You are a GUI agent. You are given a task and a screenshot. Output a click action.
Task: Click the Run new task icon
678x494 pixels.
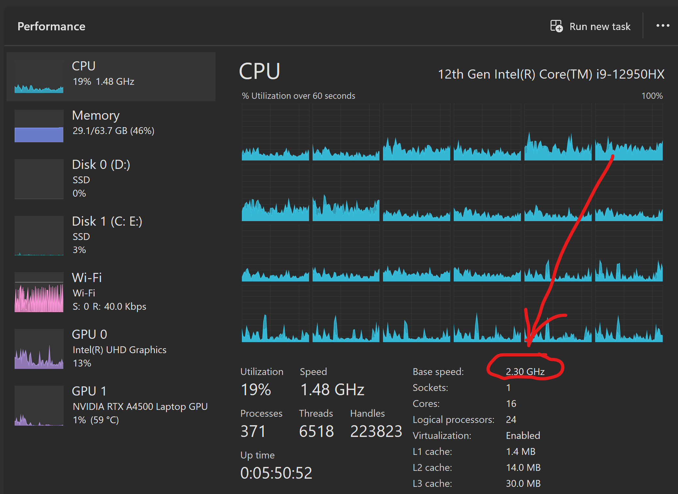coord(556,26)
